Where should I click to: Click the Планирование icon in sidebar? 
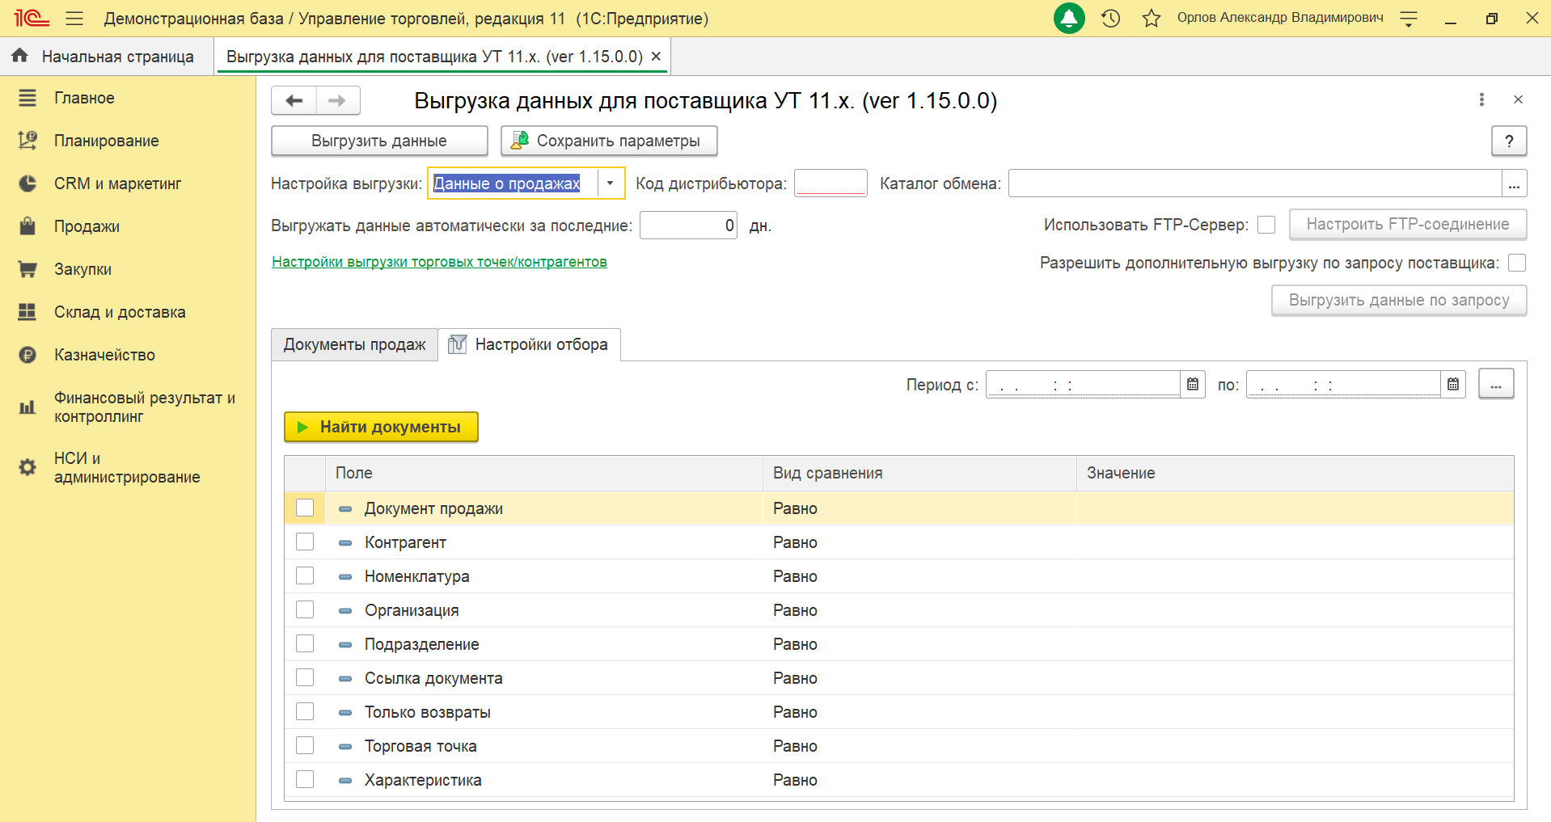27,141
